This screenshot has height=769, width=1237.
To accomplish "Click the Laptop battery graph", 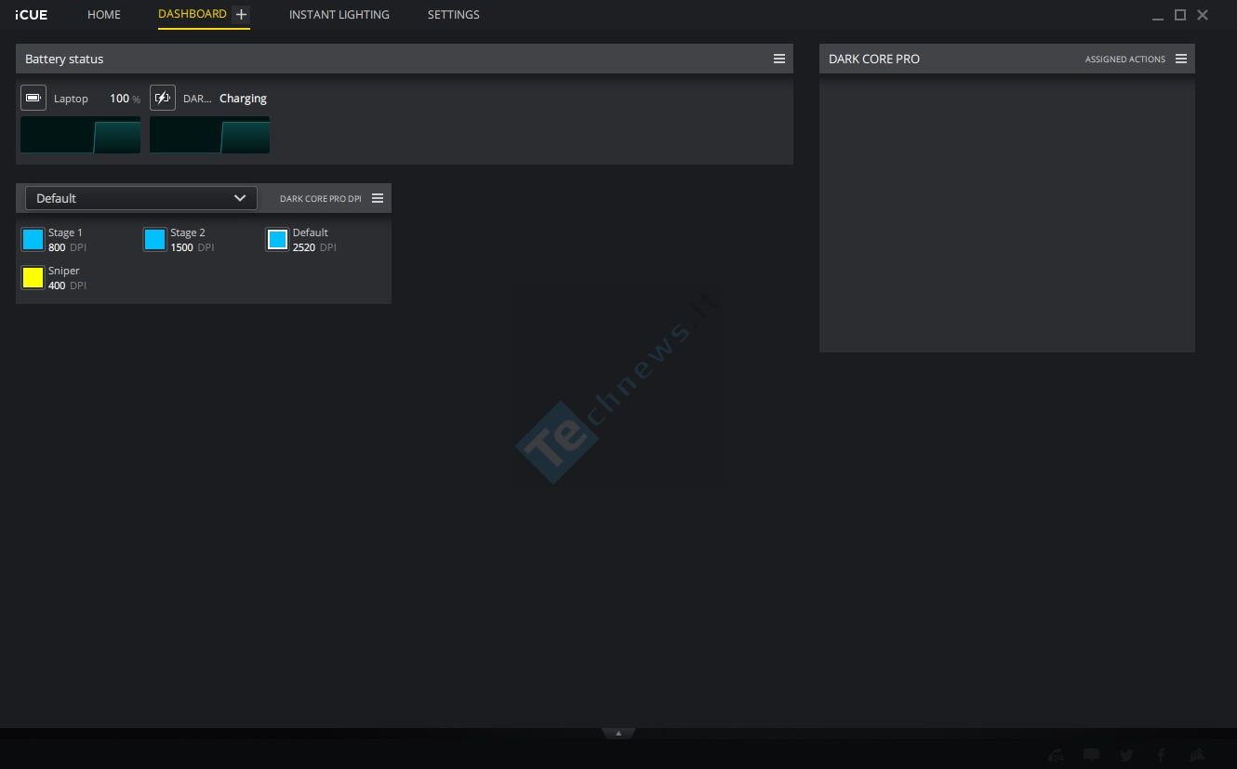I will click(81, 135).
